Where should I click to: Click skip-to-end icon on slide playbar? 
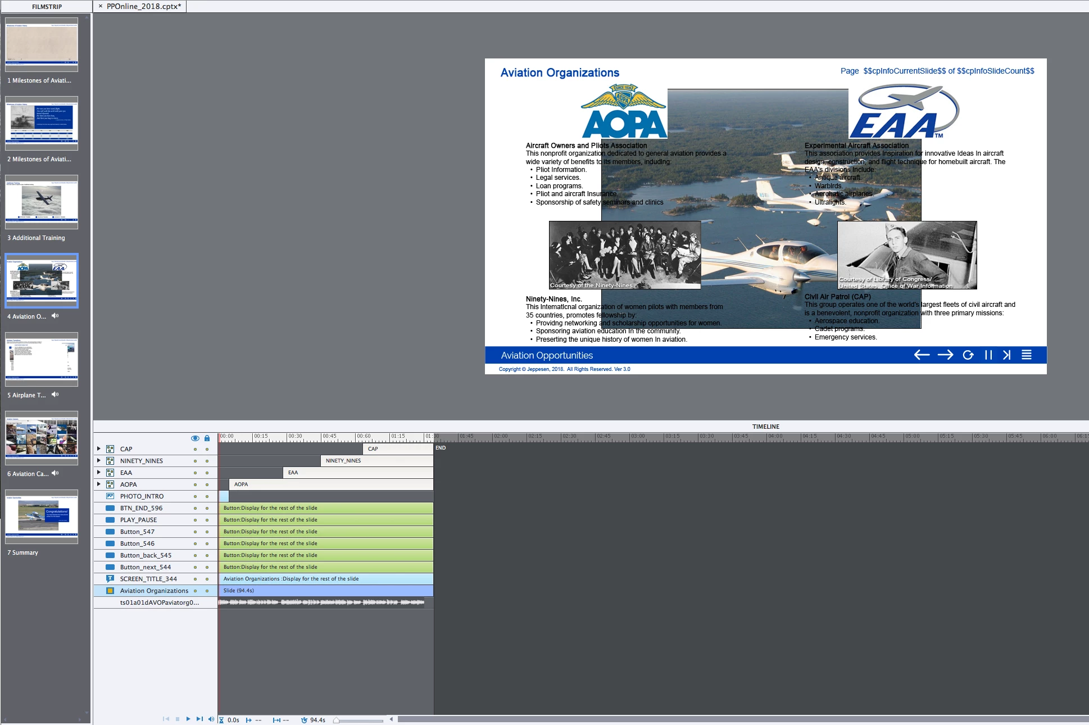(x=1007, y=355)
